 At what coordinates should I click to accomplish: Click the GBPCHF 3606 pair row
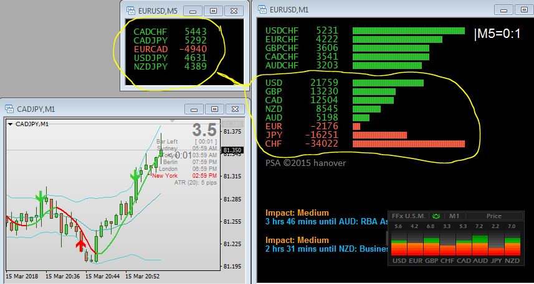tap(347, 48)
